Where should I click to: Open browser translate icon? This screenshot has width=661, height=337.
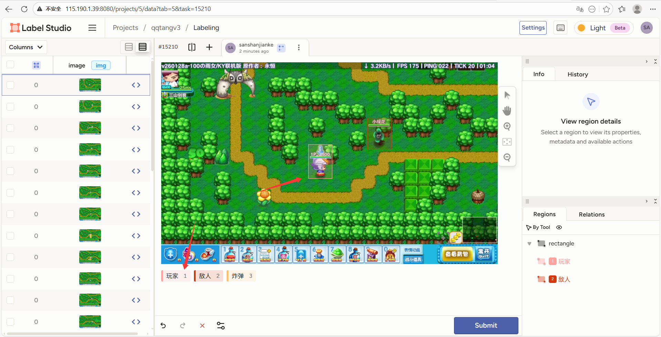click(580, 9)
